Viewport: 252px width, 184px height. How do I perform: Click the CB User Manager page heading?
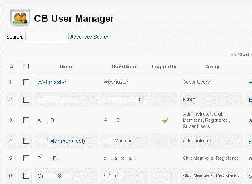pos(74,18)
